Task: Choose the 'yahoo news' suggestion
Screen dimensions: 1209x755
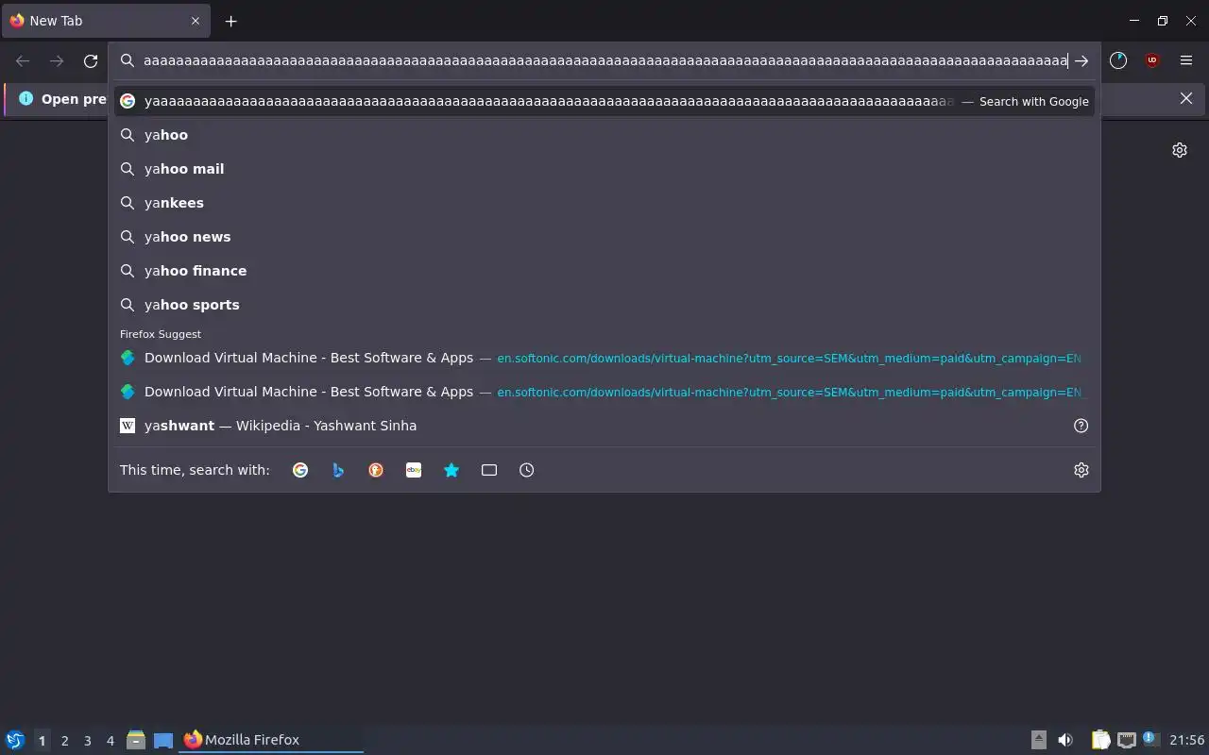Action: pyautogui.click(x=604, y=237)
